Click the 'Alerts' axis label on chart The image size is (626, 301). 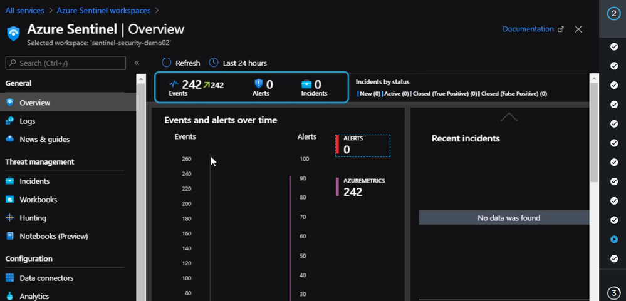pyautogui.click(x=306, y=137)
